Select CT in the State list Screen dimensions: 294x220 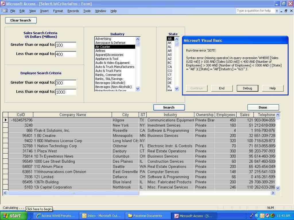pyautogui.click(x=171, y=75)
